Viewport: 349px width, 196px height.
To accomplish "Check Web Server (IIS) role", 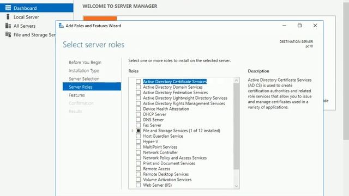I will pos(138,185).
